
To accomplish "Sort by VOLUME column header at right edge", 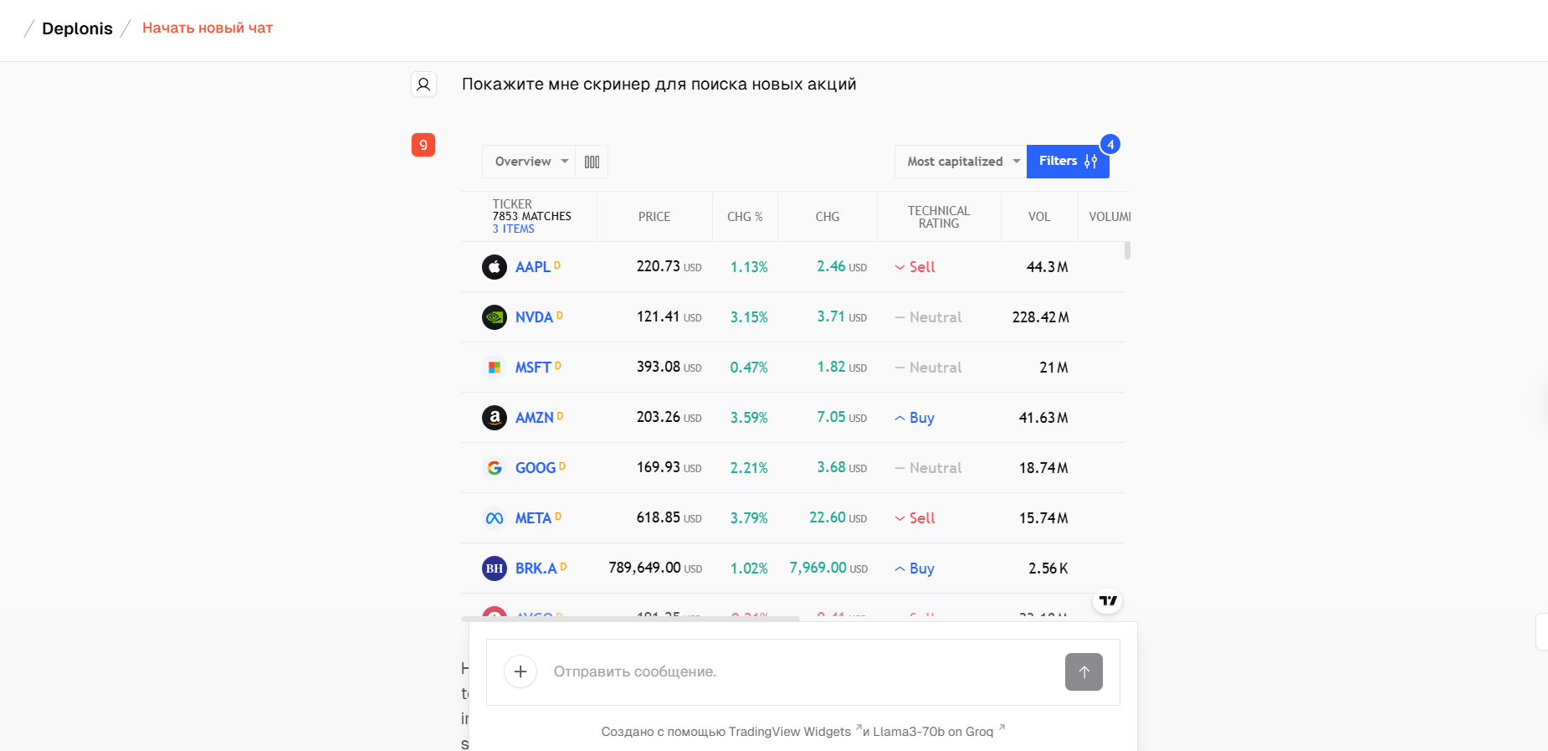I will [1110, 217].
